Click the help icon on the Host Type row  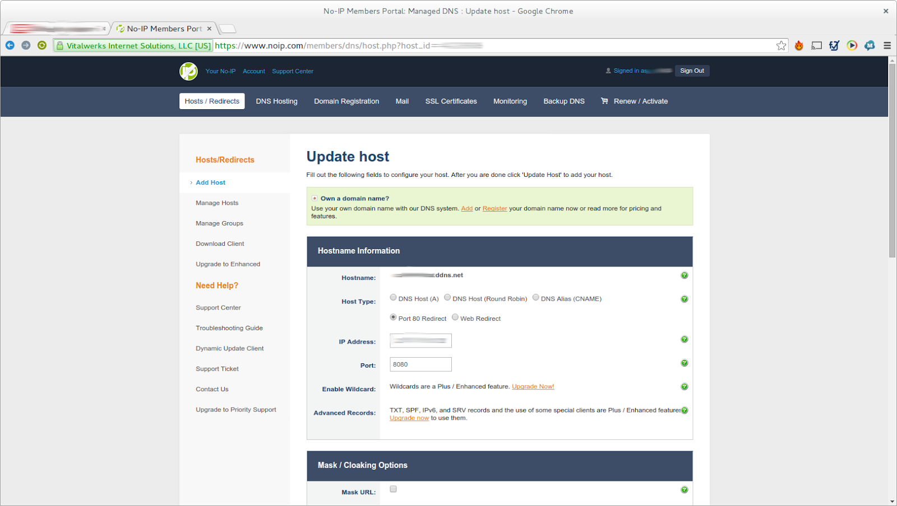coord(685,299)
